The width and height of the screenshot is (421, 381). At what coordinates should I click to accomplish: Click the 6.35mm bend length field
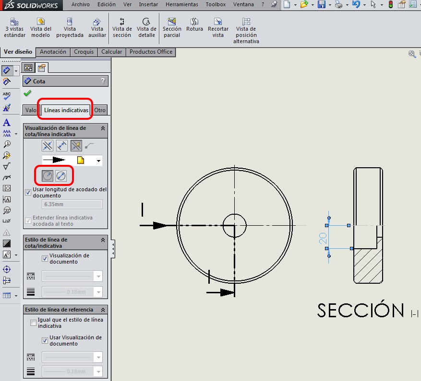[72, 205]
